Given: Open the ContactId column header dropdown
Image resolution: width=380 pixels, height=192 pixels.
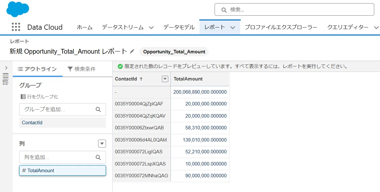Looking at the screenshot, I should (165, 79).
